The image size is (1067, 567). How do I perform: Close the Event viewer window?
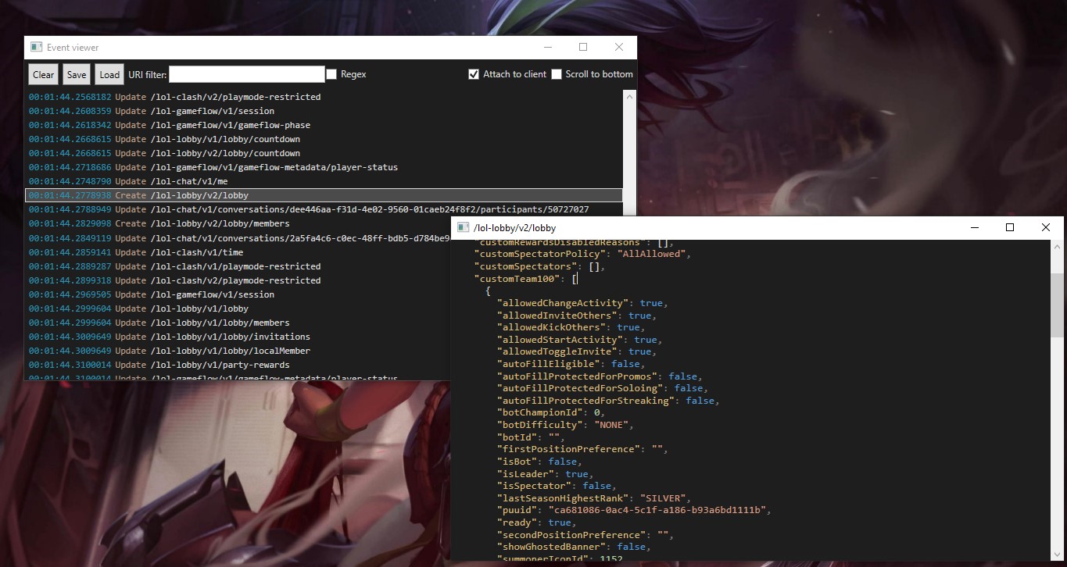tap(619, 47)
